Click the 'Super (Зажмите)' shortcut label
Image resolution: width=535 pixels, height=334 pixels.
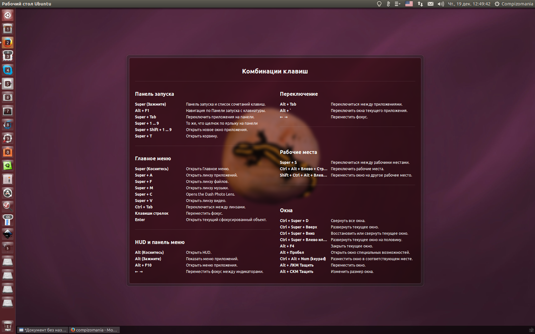tap(150, 104)
